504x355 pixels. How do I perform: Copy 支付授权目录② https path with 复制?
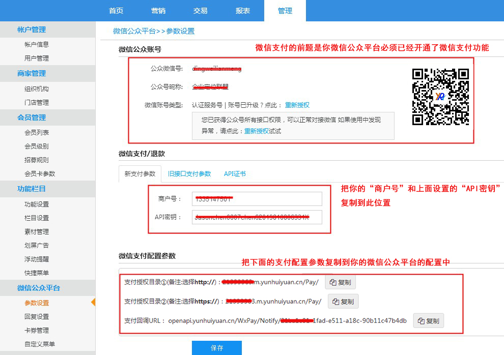tap(343, 302)
